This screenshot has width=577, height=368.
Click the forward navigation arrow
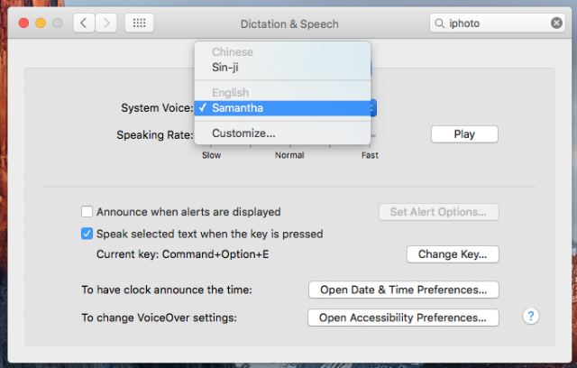pos(106,23)
